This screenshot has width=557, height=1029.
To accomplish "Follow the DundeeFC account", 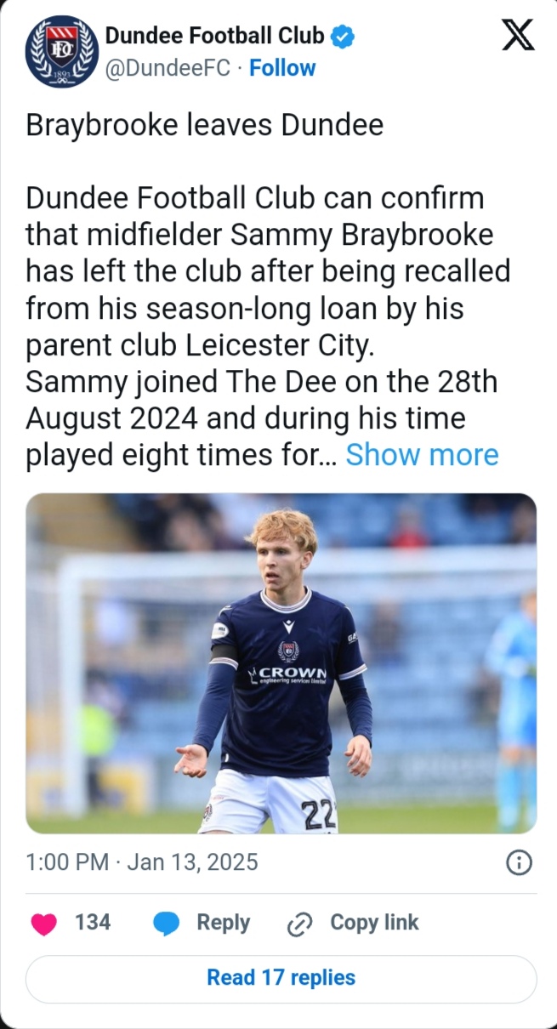I will [282, 68].
